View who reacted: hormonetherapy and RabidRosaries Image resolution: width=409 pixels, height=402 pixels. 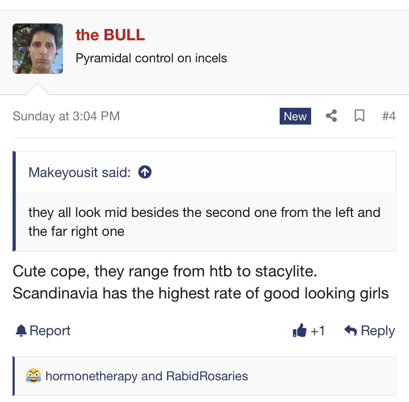(146, 376)
